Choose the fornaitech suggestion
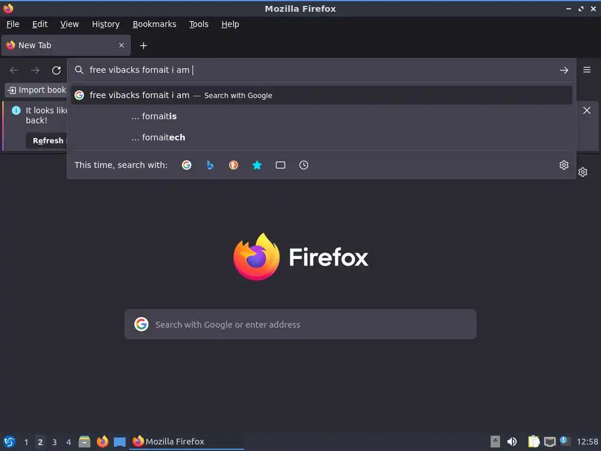This screenshot has height=451, width=601. [x=322, y=137]
